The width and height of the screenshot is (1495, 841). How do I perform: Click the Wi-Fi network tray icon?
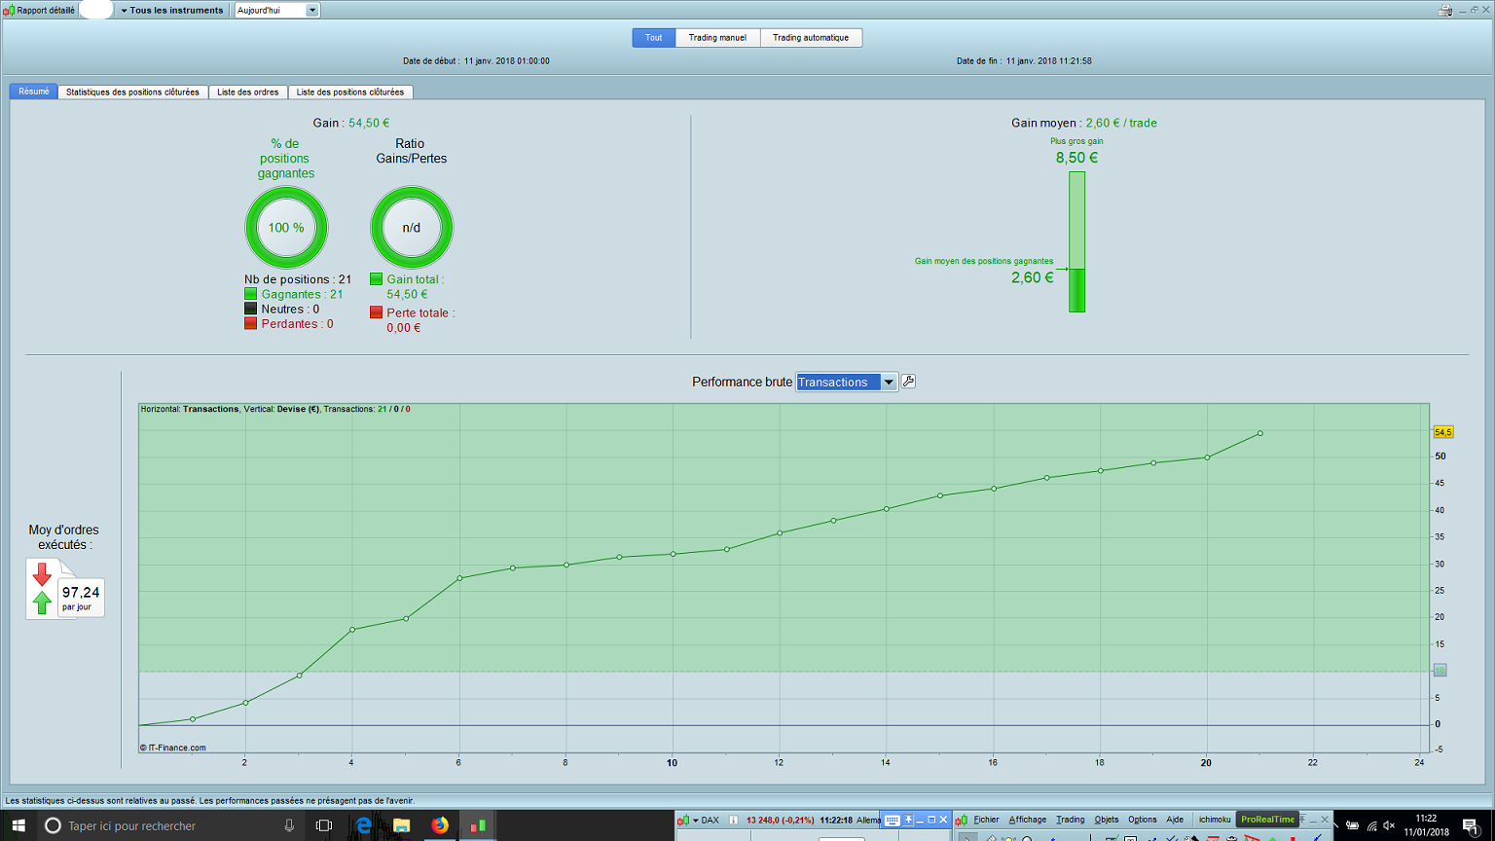[x=1371, y=826]
